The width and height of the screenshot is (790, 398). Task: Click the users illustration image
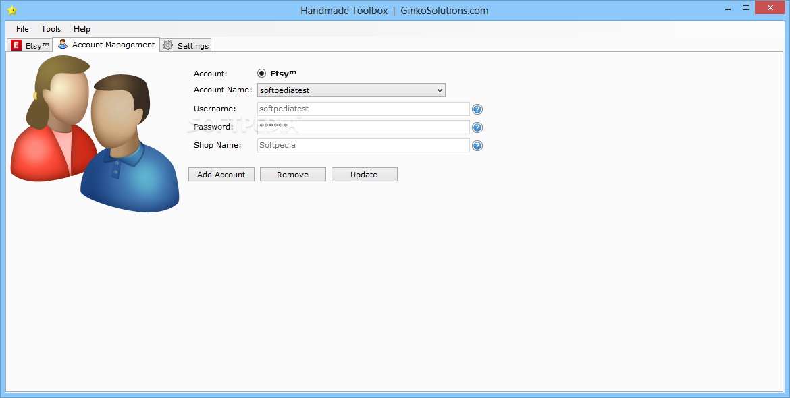point(95,134)
